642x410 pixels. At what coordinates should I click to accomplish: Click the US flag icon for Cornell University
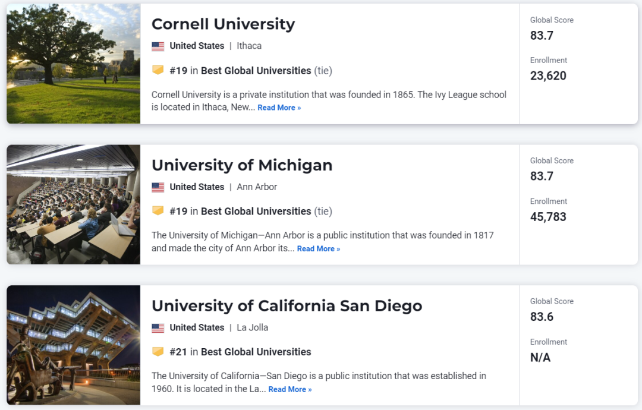click(x=158, y=46)
